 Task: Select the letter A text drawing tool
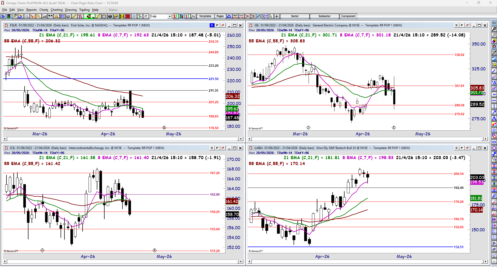[x=494, y=118]
